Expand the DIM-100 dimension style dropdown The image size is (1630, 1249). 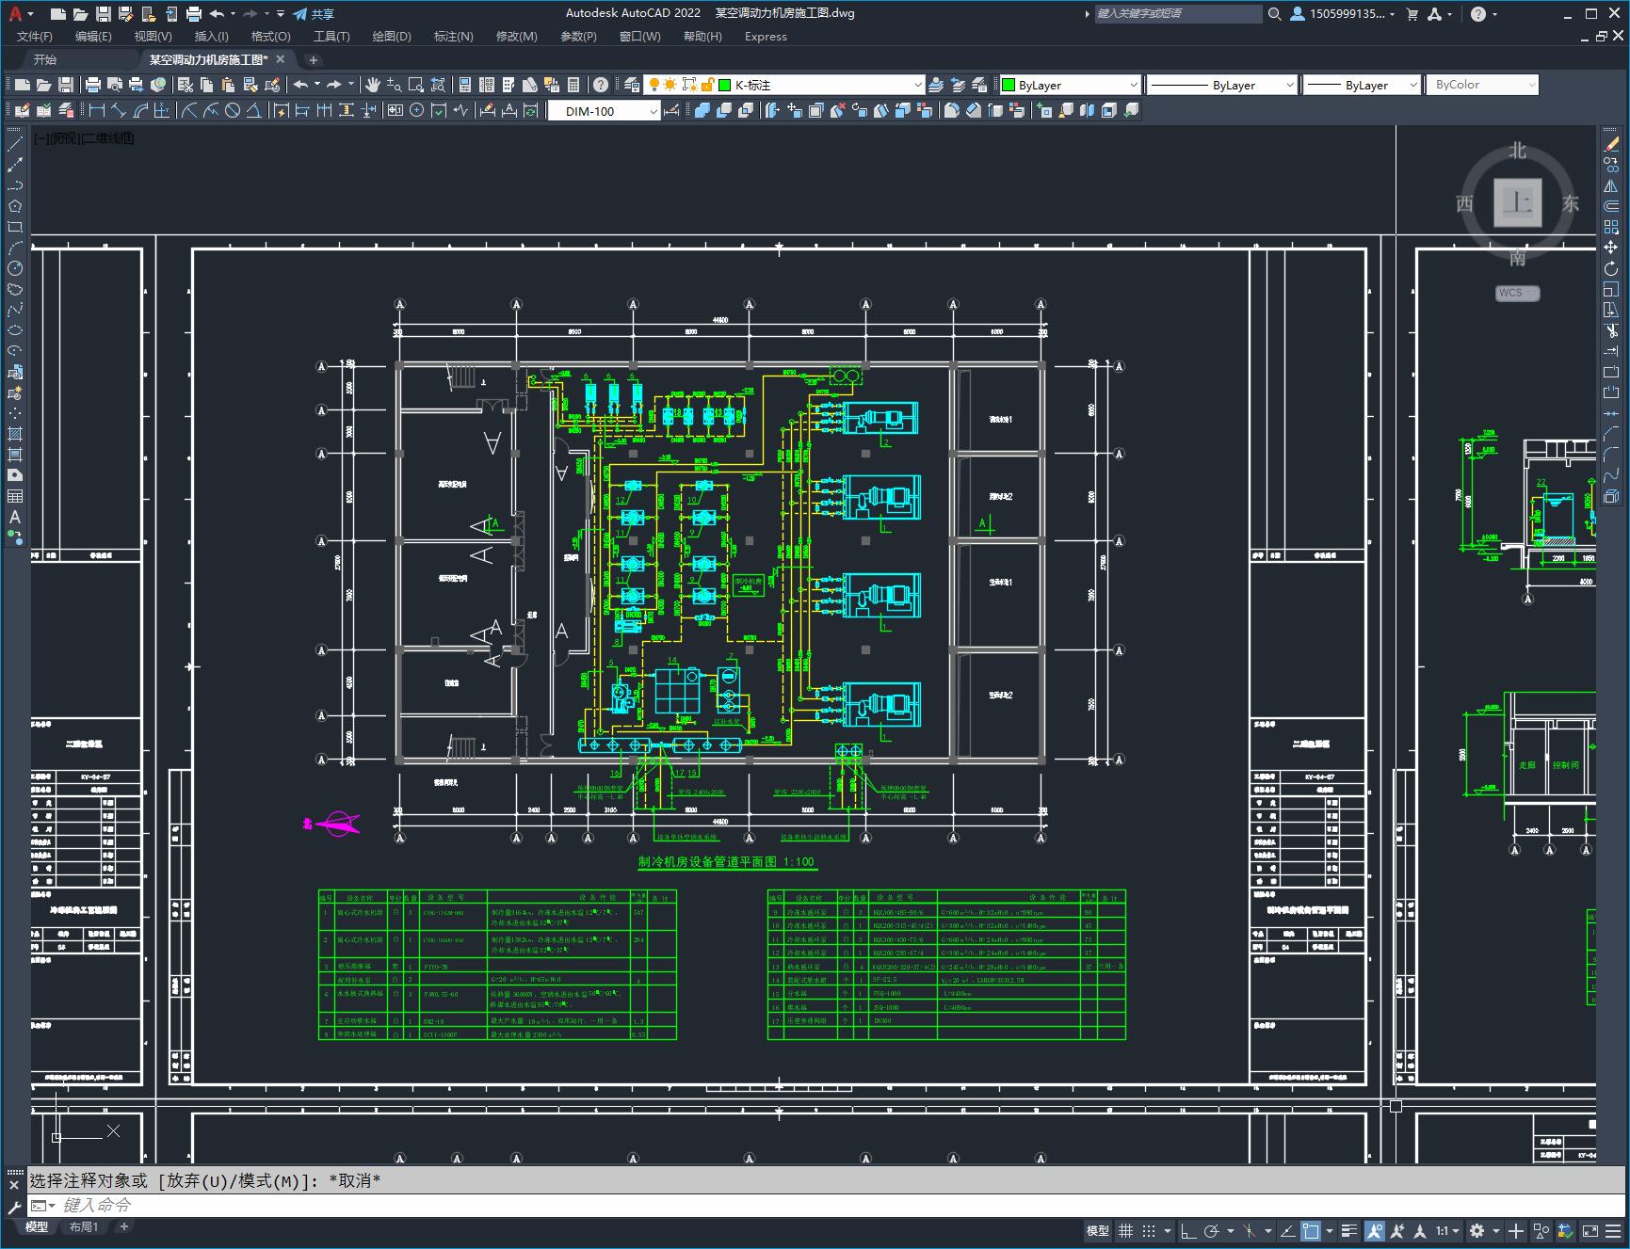(x=654, y=111)
